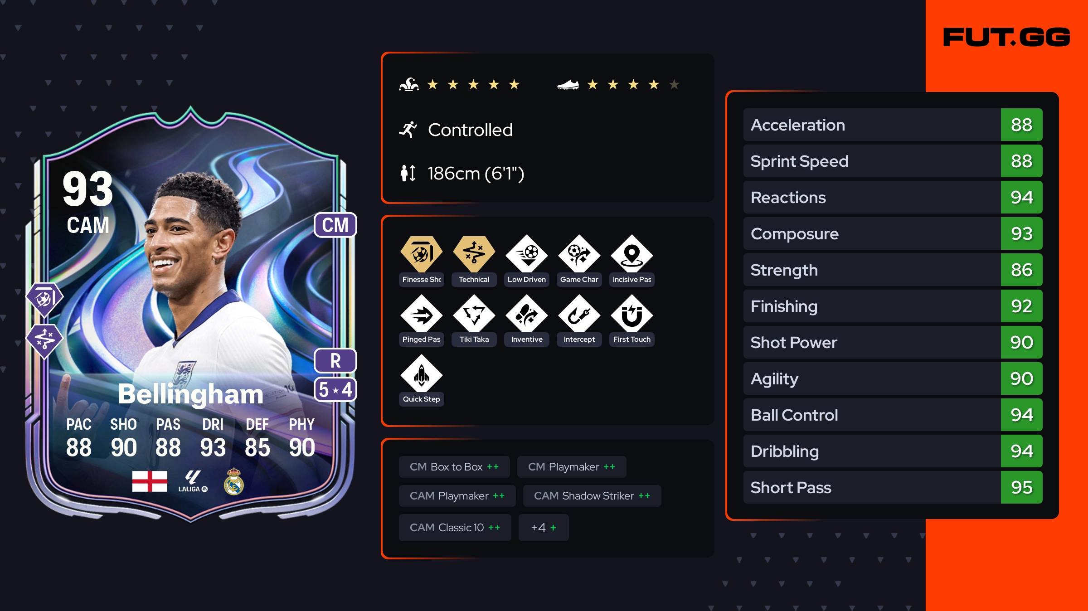
Task: Click the Tiki Taka playstyle icon
Action: [474, 313]
